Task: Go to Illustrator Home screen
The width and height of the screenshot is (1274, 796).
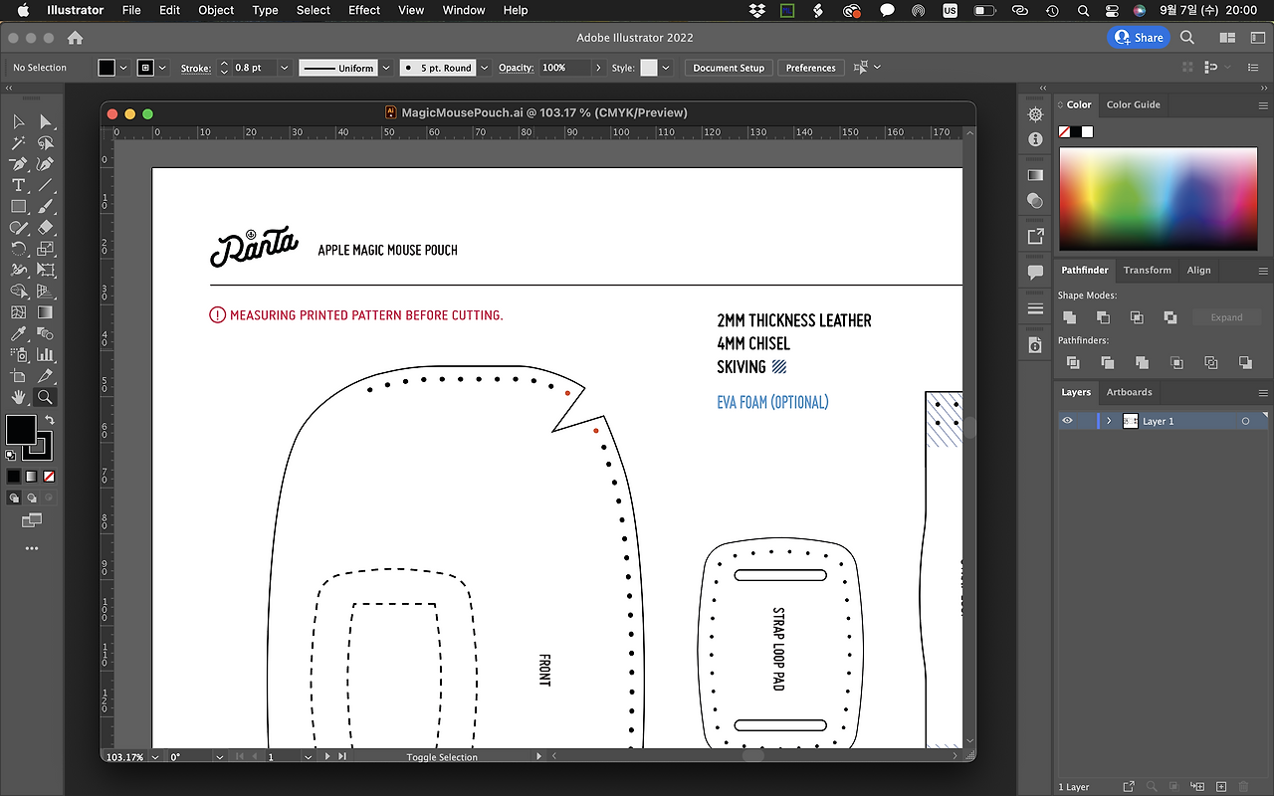Action: [x=75, y=38]
